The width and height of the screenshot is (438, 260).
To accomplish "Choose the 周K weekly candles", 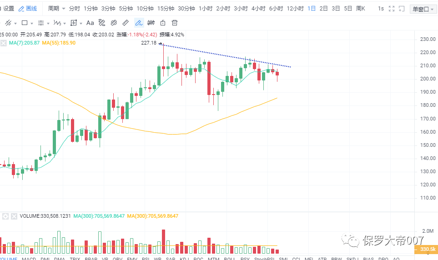I will [361, 9].
